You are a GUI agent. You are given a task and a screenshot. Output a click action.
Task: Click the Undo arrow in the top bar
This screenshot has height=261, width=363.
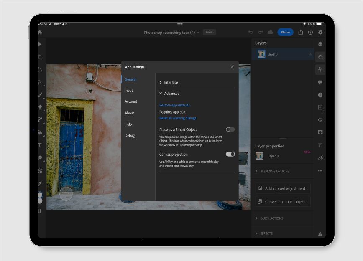[x=251, y=32]
